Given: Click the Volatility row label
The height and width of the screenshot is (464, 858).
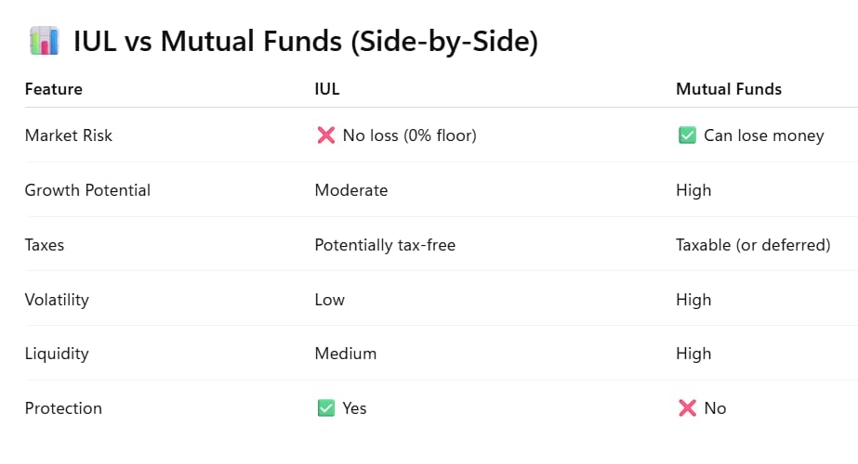Looking at the screenshot, I should coord(57,300).
